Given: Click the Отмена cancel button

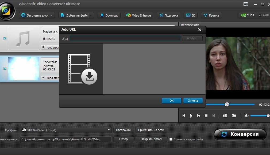Looking at the screenshot, I should [193, 101].
